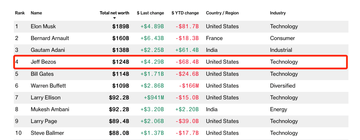The width and height of the screenshot is (360, 140).
Task: Select the Industry column header
Action: click(278, 13)
